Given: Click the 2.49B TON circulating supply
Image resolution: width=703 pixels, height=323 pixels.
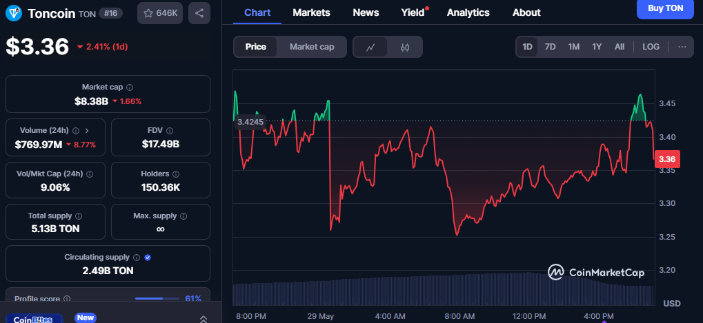Looking at the screenshot, I should (x=108, y=271).
